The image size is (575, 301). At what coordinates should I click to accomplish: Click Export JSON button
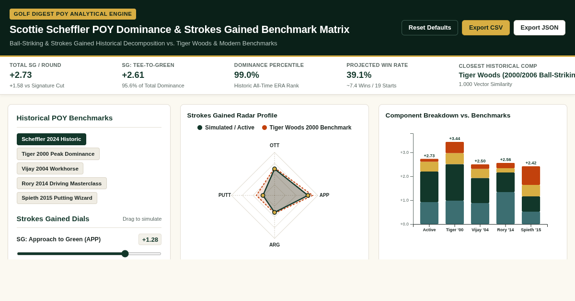pyautogui.click(x=540, y=28)
